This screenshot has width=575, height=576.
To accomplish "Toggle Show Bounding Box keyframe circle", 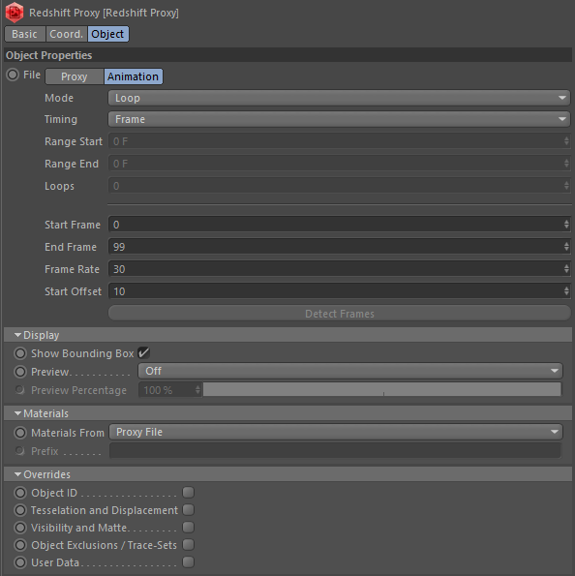I will pyautogui.click(x=20, y=353).
